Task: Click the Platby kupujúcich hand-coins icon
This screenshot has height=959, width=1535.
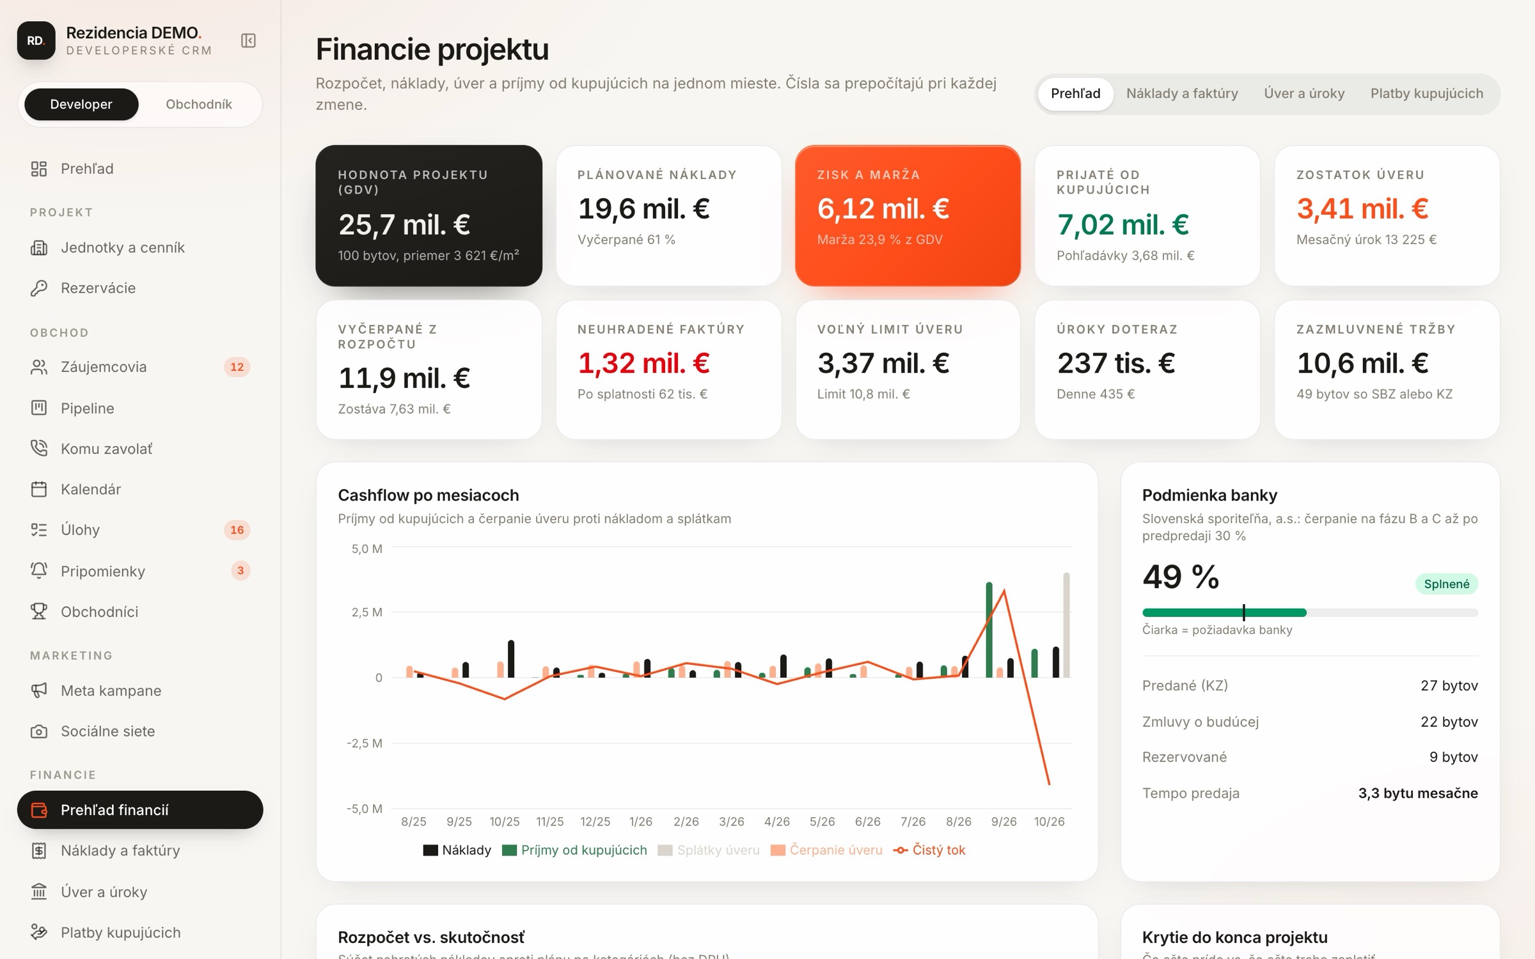Action: (39, 932)
